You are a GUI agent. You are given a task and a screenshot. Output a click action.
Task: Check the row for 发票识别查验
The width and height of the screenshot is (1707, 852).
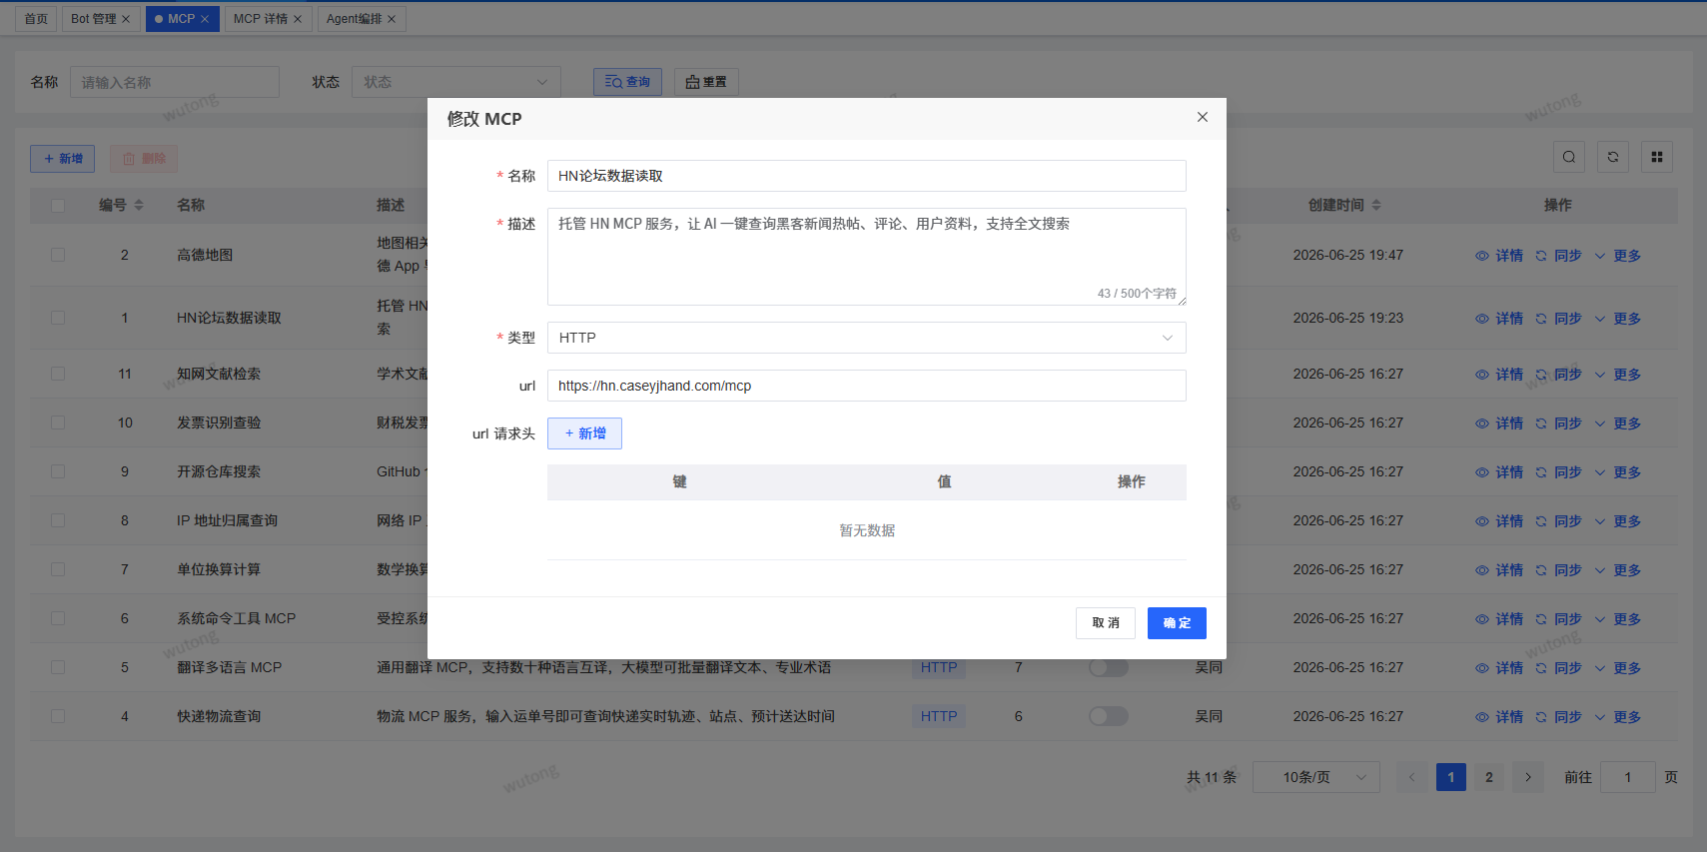pyautogui.click(x=58, y=423)
